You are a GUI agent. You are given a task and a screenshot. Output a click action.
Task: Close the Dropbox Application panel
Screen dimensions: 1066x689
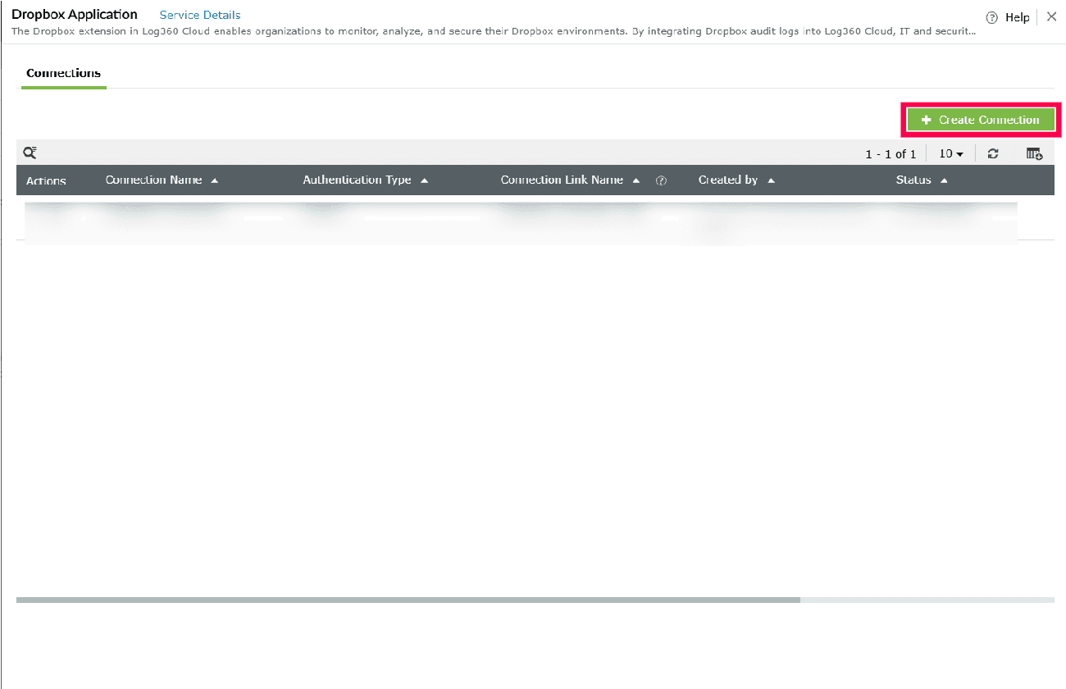1051,16
